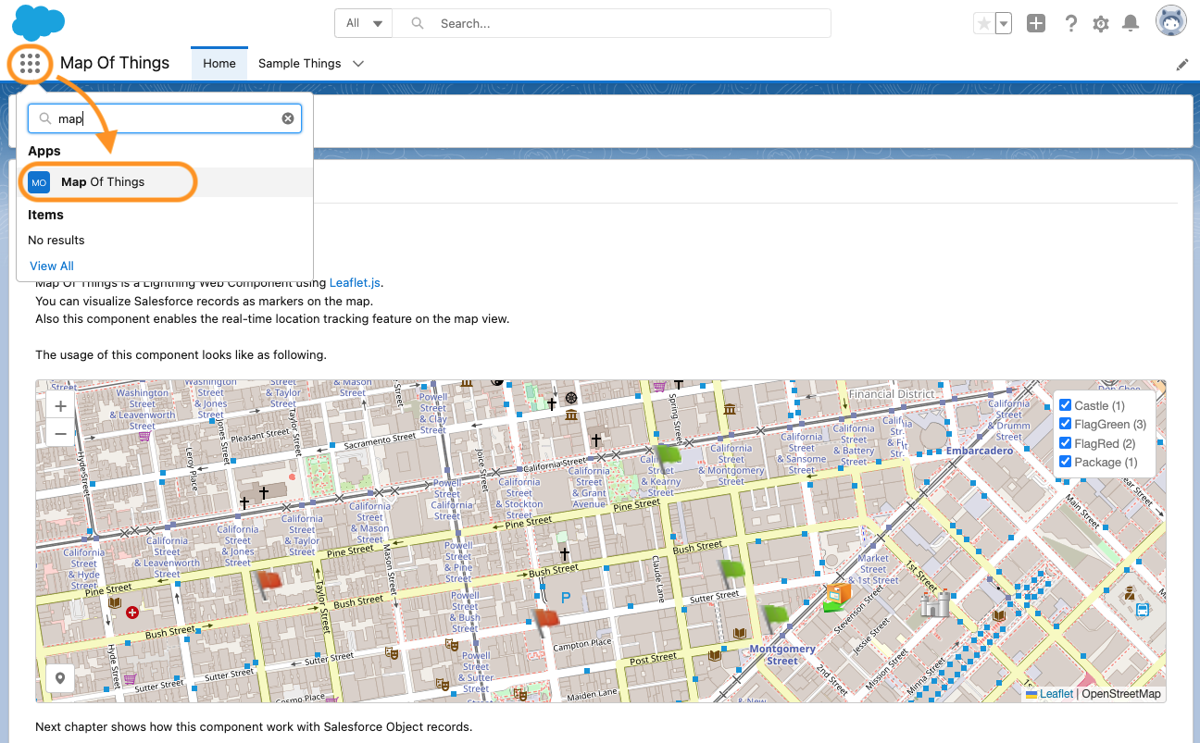This screenshot has width=1200, height=743.
Task: Open the favorites list dropdown arrow
Action: pyautogui.click(x=1004, y=24)
